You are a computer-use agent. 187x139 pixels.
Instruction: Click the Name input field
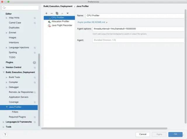click(135, 16)
